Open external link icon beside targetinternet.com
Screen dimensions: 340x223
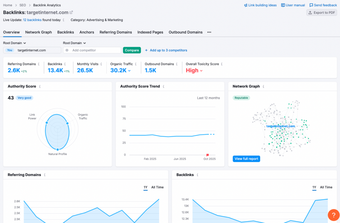point(71,12)
